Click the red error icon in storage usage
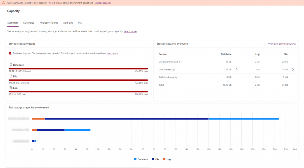 click(x=10, y=53)
